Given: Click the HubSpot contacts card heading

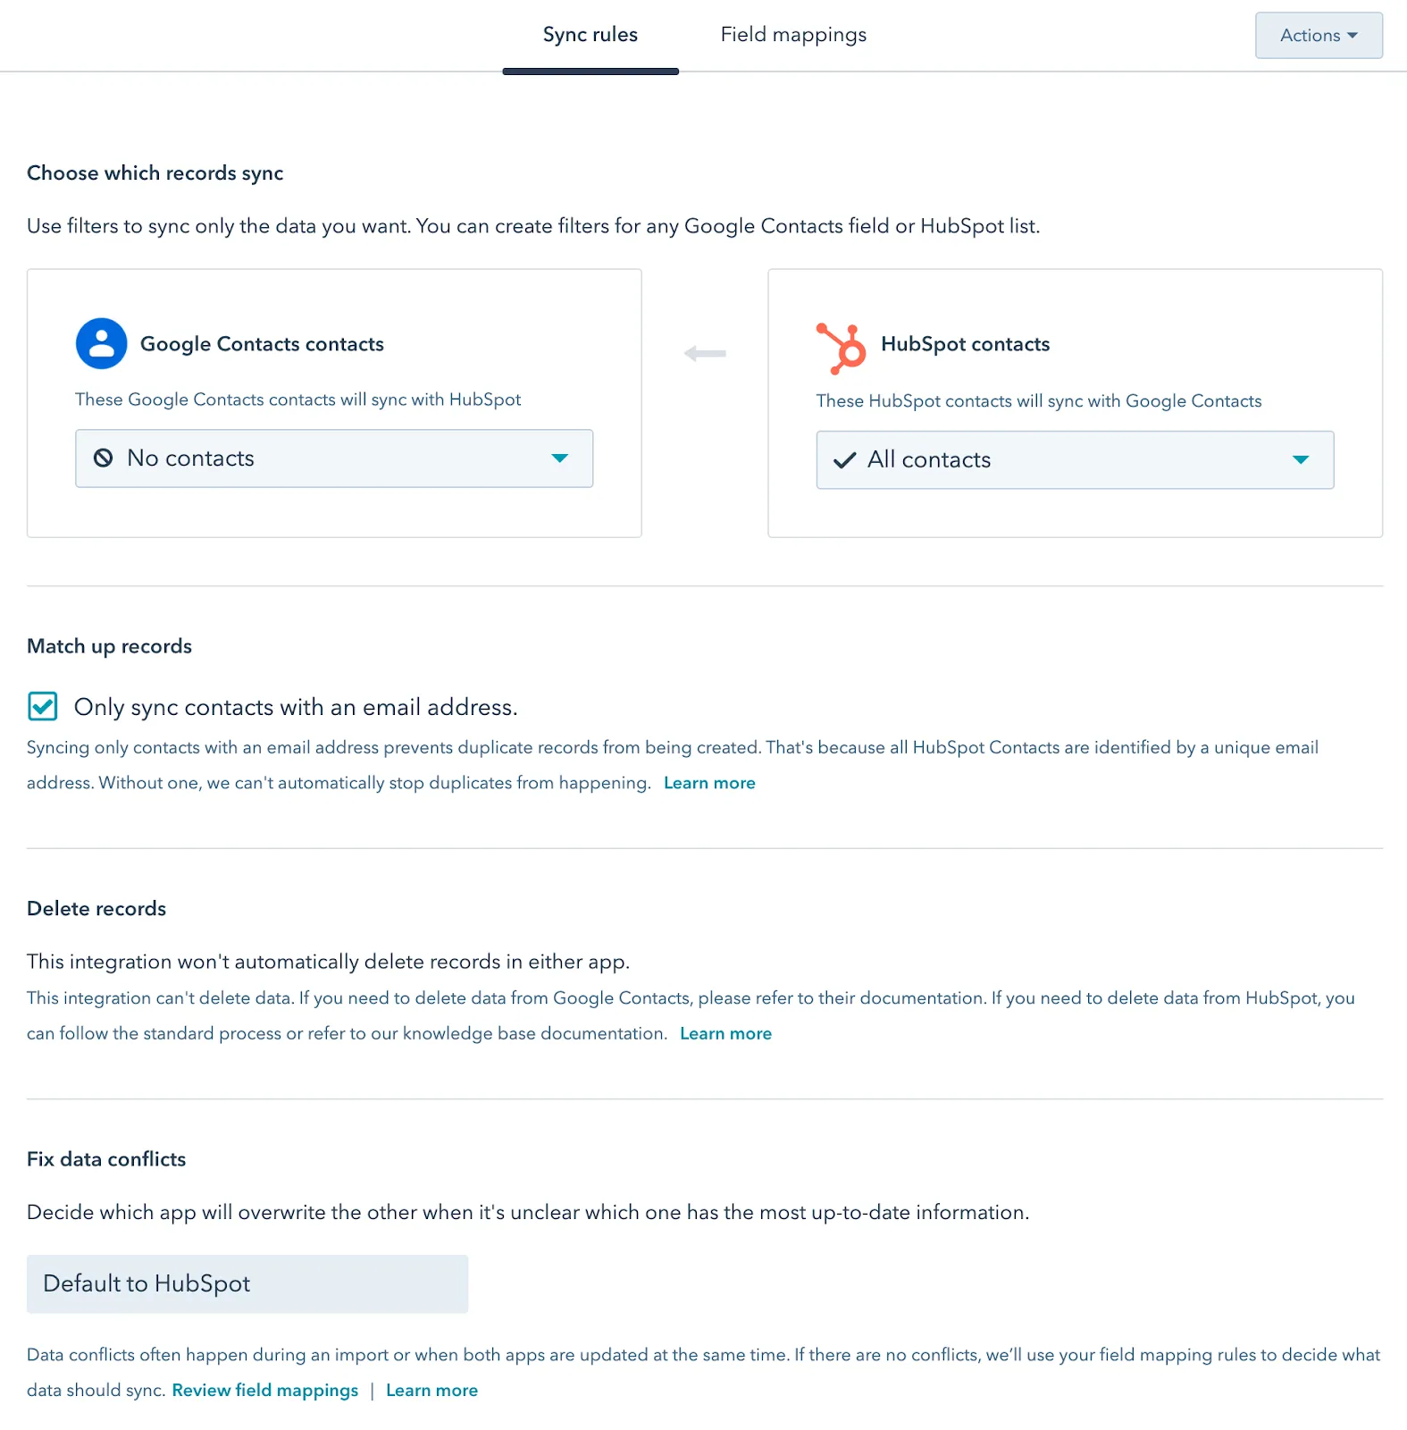Looking at the screenshot, I should [965, 344].
